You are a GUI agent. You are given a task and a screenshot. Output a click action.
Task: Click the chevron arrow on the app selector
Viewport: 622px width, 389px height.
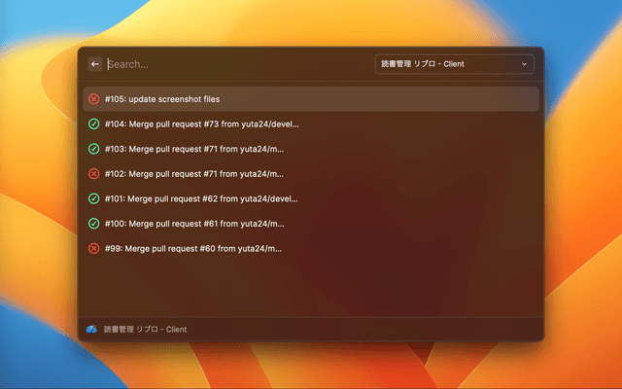[525, 64]
